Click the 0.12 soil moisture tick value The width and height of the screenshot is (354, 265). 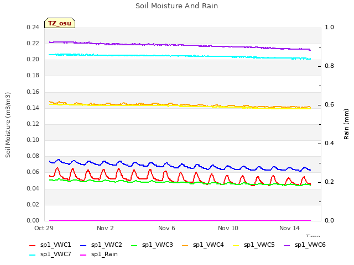coord(33,124)
